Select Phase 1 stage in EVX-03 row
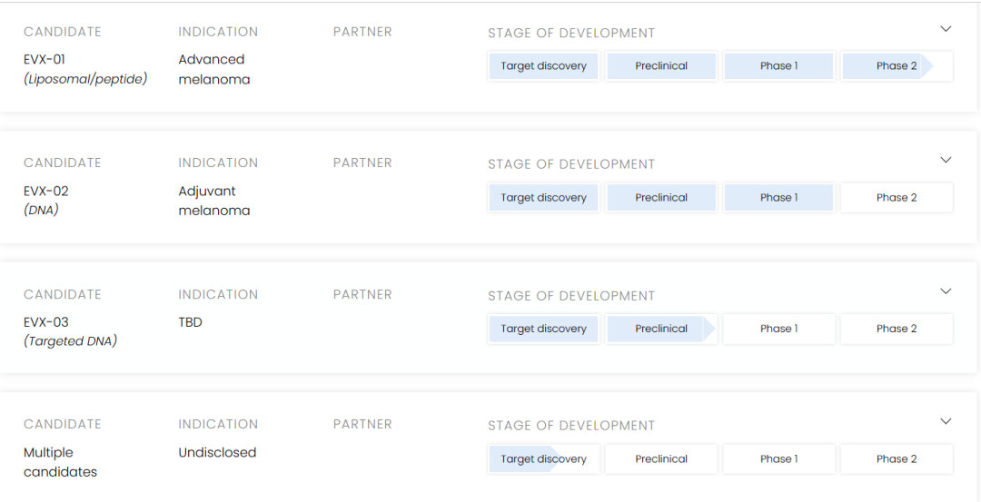 click(779, 329)
